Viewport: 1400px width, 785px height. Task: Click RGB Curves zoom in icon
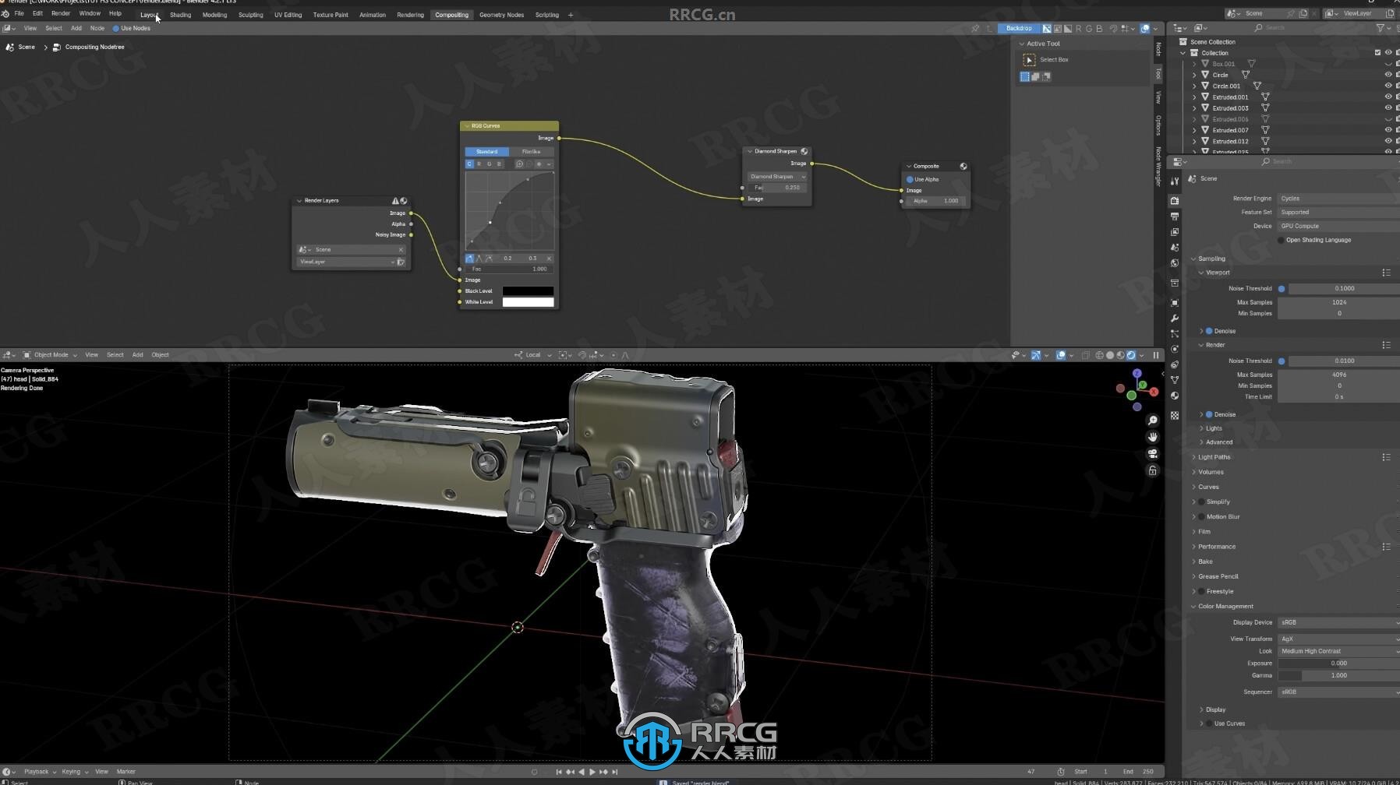(519, 164)
